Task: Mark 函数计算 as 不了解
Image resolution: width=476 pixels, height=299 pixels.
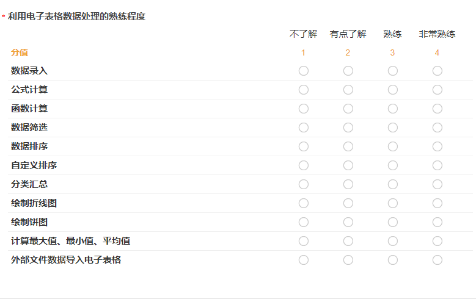Action: (304, 109)
